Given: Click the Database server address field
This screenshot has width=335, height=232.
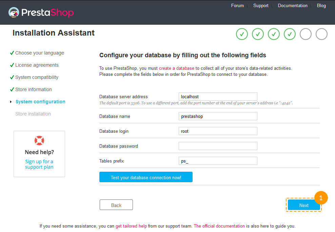Looking at the screenshot, I should click(x=218, y=97).
